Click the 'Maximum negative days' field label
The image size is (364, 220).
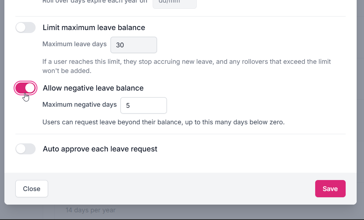pyautogui.click(x=80, y=104)
